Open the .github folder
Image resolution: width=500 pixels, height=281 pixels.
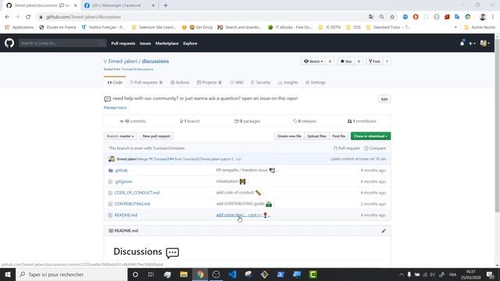[121, 170]
